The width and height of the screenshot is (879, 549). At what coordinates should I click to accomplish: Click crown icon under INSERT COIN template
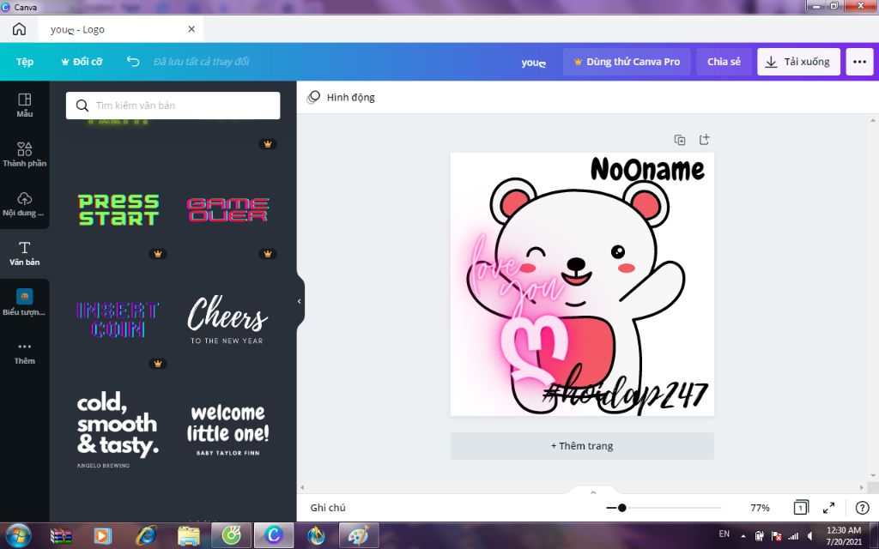(x=158, y=364)
